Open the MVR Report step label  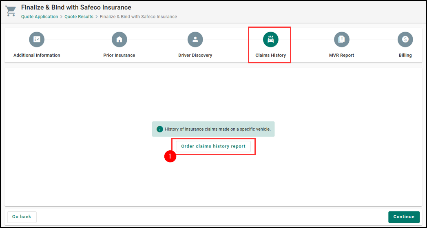click(x=341, y=55)
